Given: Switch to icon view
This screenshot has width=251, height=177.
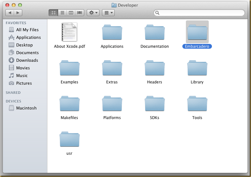Looking at the screenshot, I should (x=53, y=13).
